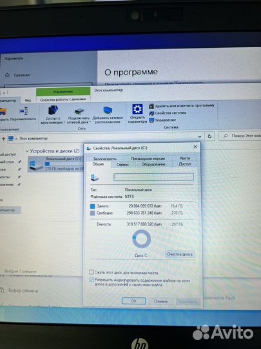This screenshot has width=261, height=349.
Task: Expand Access to multimedia dropdown arrow
Action: (x=64, y=123)
